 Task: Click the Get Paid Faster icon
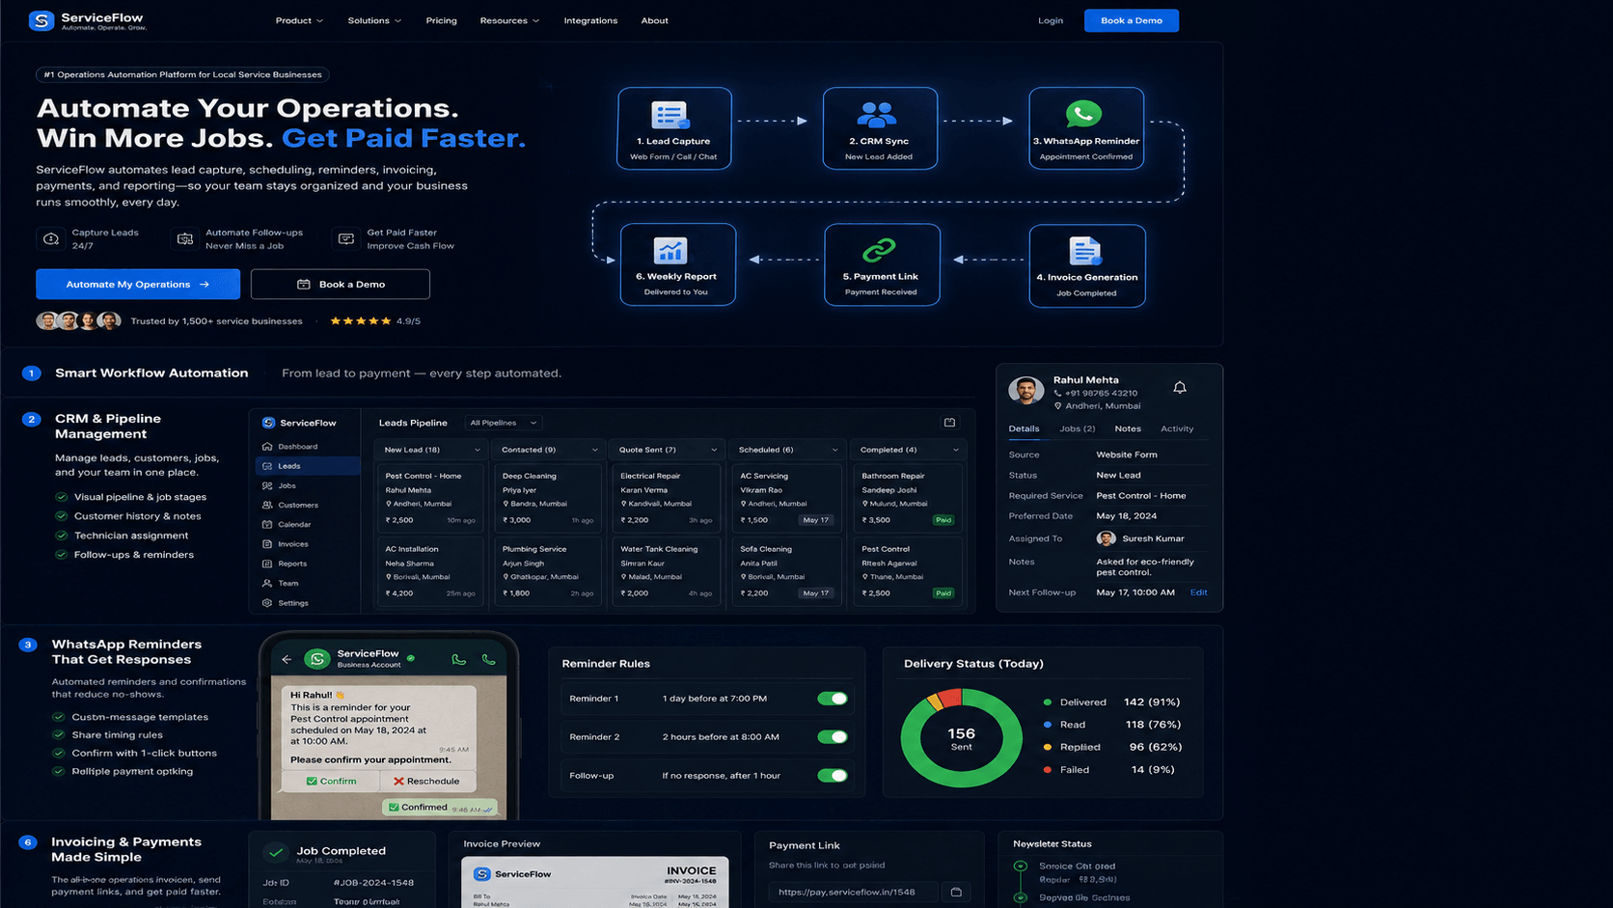click(x=346, y=238)
